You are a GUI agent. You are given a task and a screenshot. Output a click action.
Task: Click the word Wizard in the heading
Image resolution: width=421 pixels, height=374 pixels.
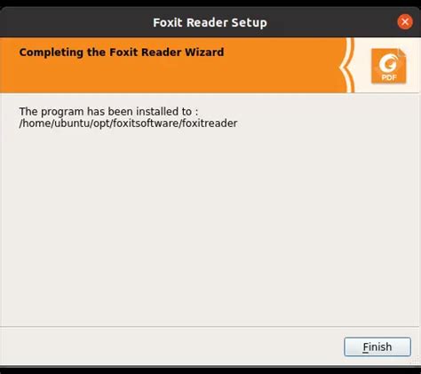tap(204, 52)
